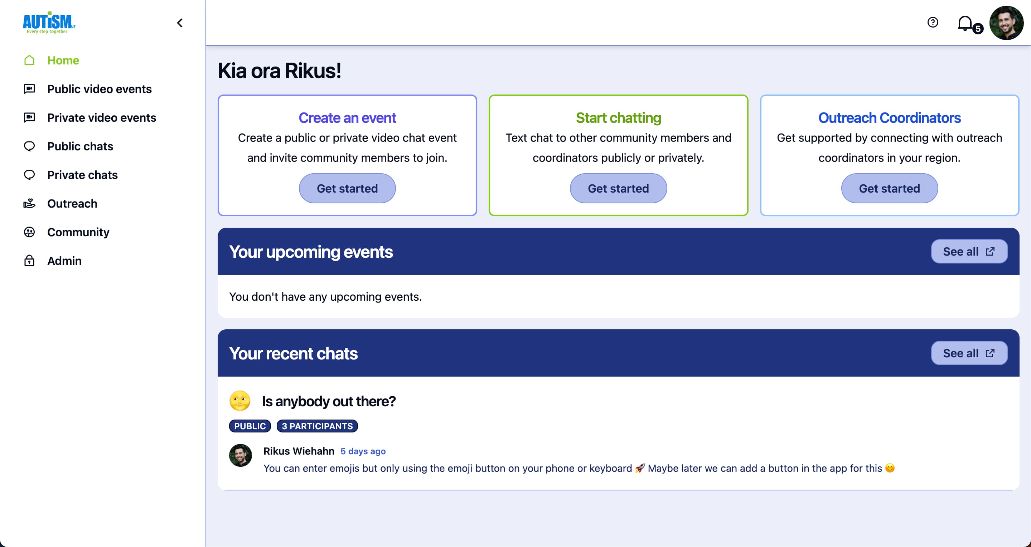
Task: Open the user profile avatar menu
Action: pyautogui.click(x=1006, y=23)
